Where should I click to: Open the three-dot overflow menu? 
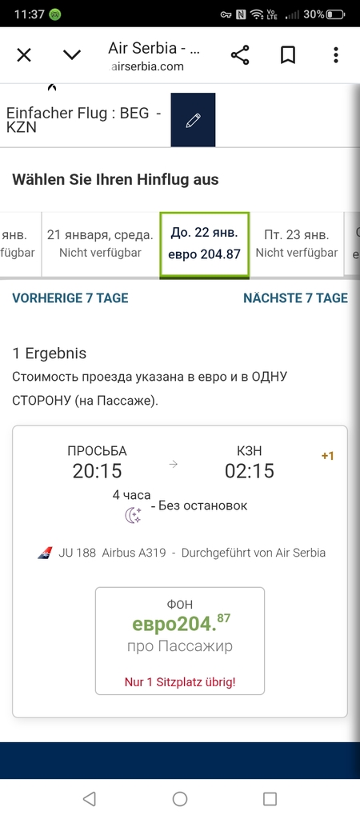[x=336, y=55]
